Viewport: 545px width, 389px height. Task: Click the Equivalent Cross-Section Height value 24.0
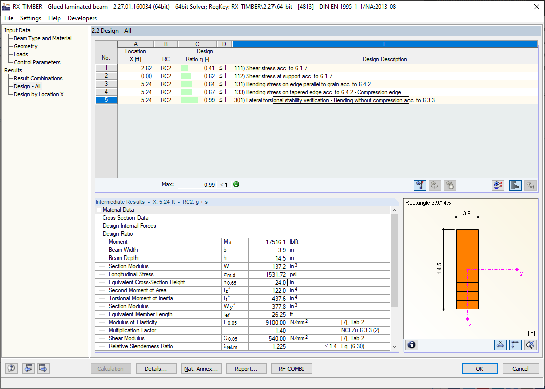click(x=267, y=282)
